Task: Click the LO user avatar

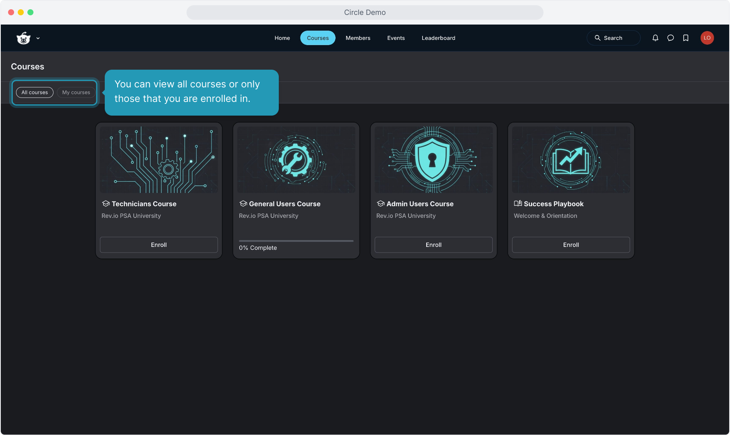Action: coord(707,38)
